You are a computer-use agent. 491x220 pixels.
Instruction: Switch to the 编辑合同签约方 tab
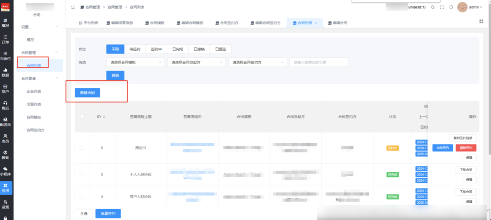pos(266,23)
